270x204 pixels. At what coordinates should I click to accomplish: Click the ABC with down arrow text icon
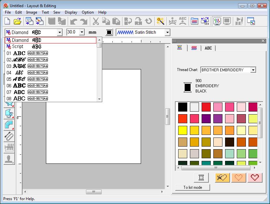(173, 21)
